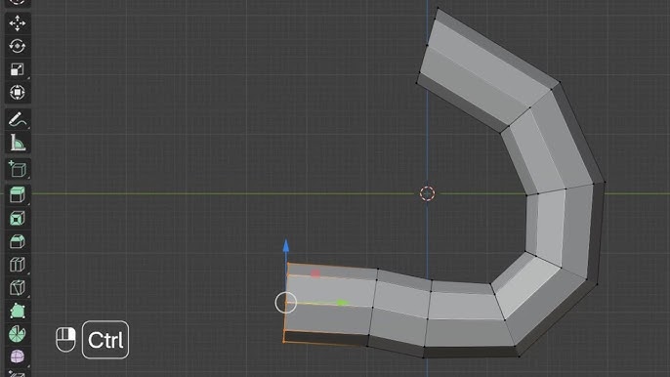This screenshot has width=670, height=377.
Task: Select the Loop Cut tool
Action: (x=18, y=265)
